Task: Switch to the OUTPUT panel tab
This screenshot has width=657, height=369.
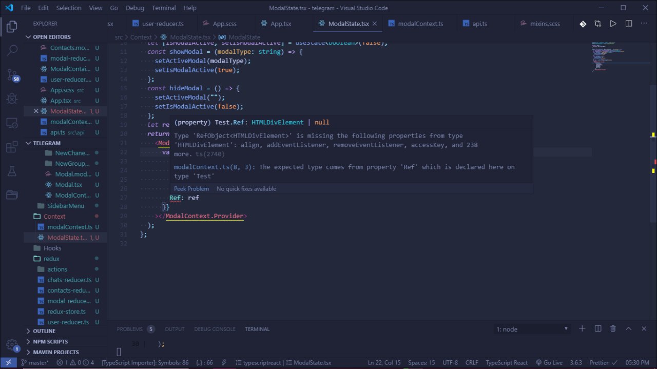Action: [x=175, y=329]
